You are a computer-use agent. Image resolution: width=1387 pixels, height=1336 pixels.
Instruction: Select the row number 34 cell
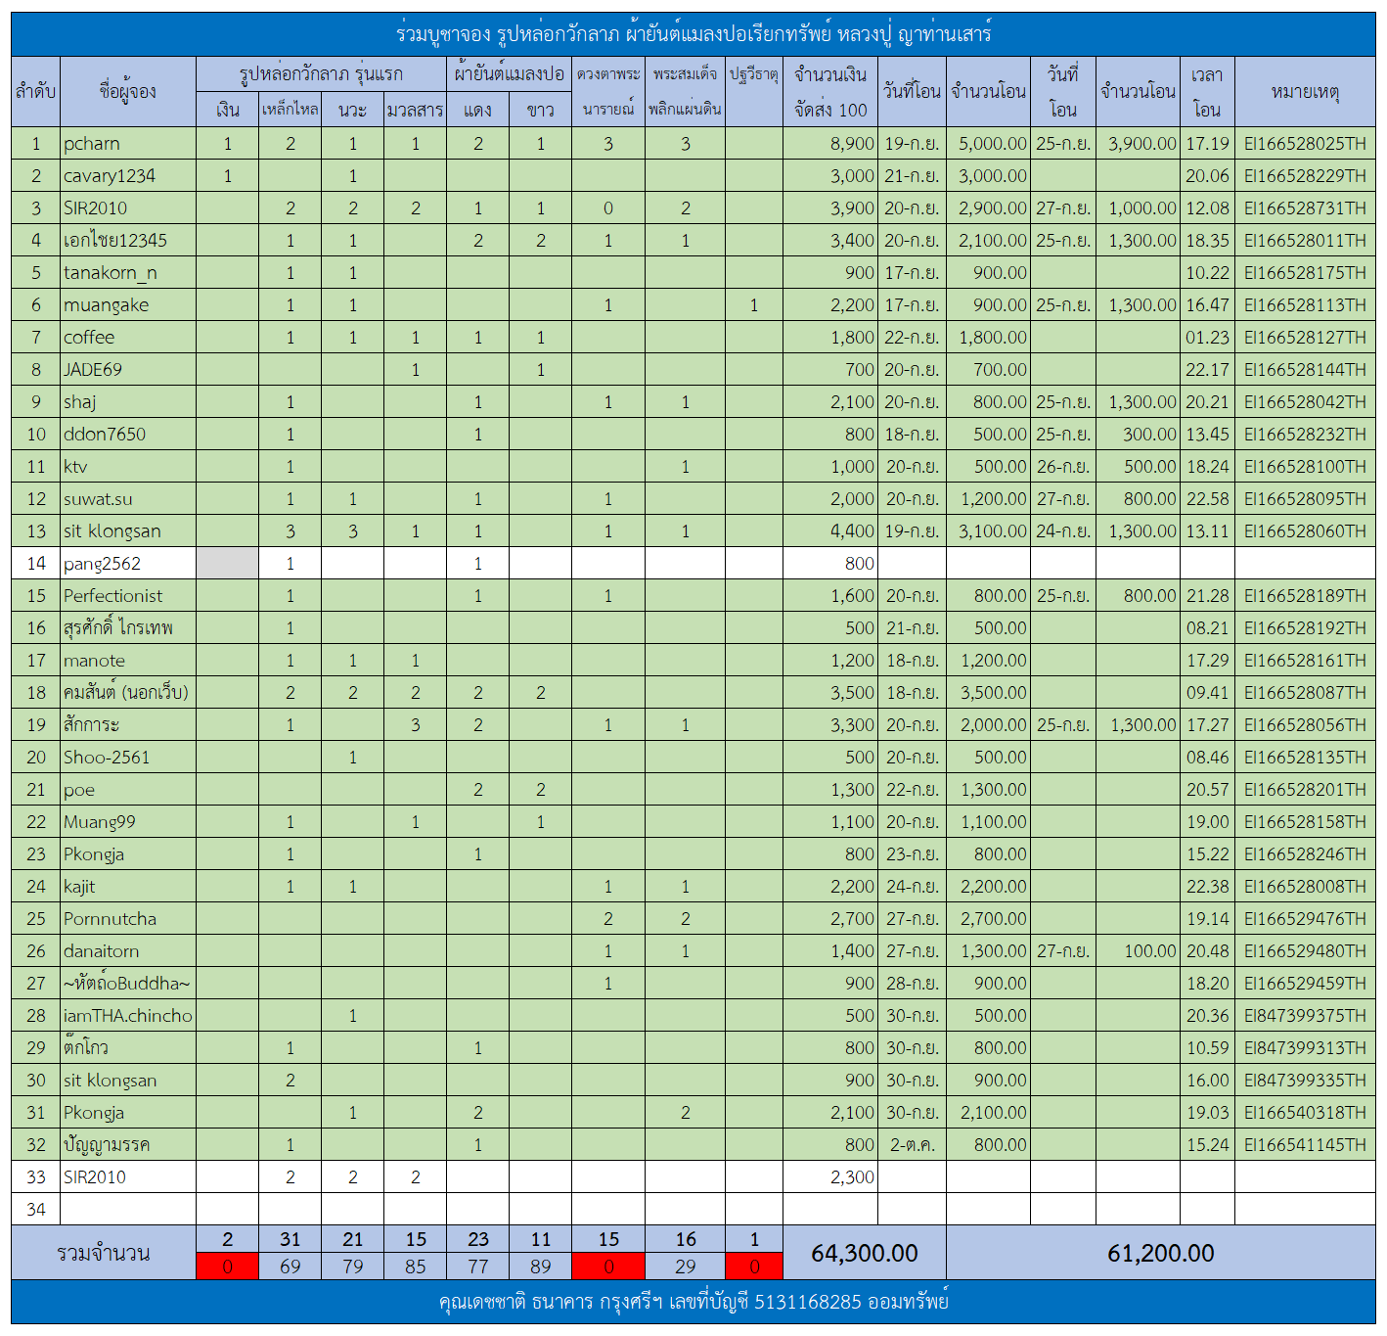pyautogui.click(x=35, y=1210)
